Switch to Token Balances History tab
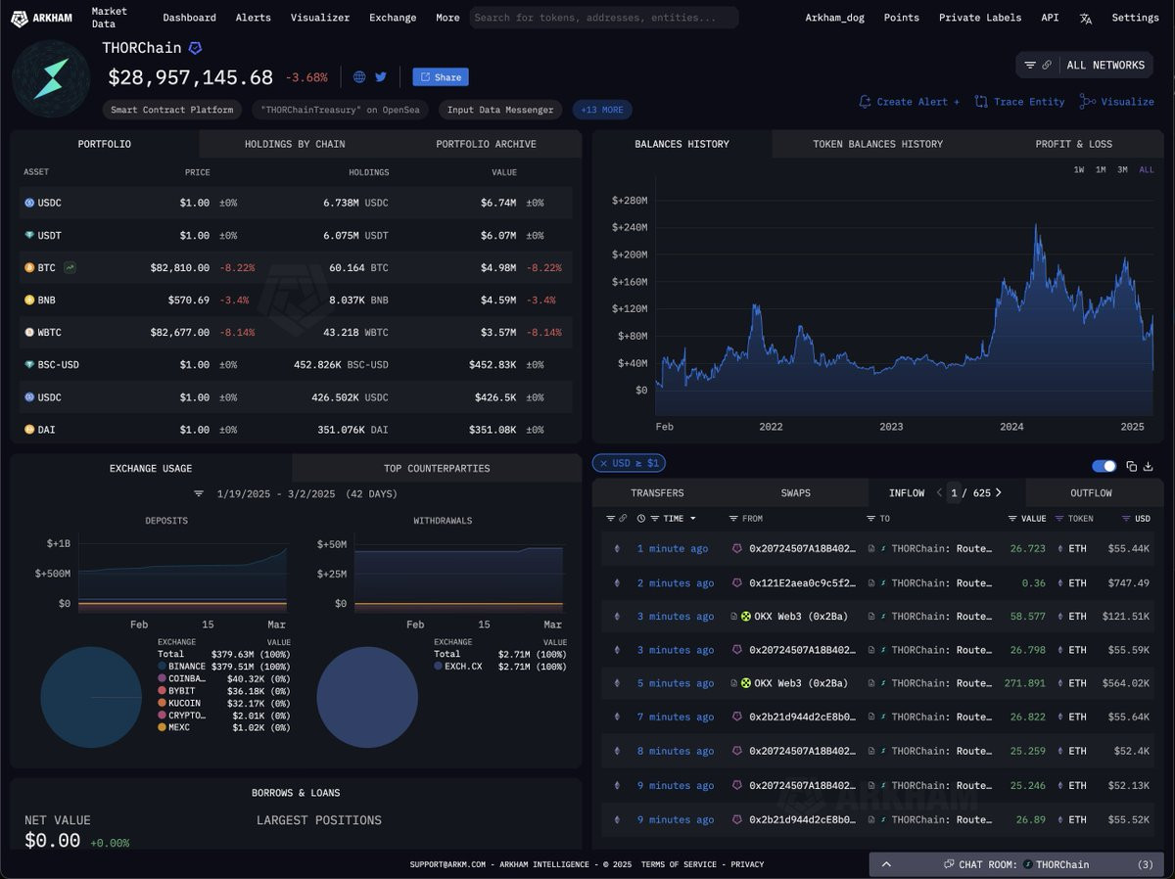Viewport: 1175px width, 879px height. (877, 144)
